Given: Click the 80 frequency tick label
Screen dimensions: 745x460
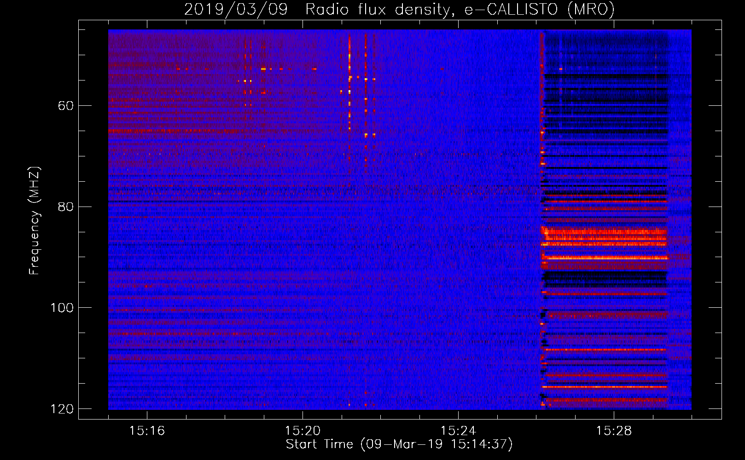Looking at the screenshot, I should click(66, 207).
